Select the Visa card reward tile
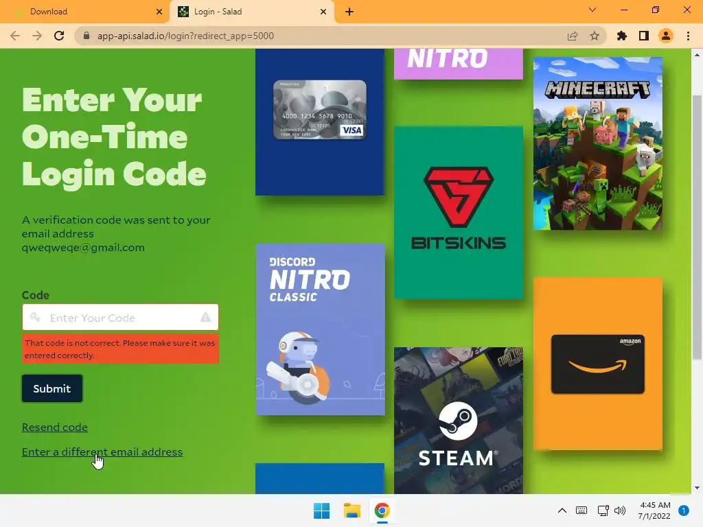703x527 pixels. pos(320,122)
